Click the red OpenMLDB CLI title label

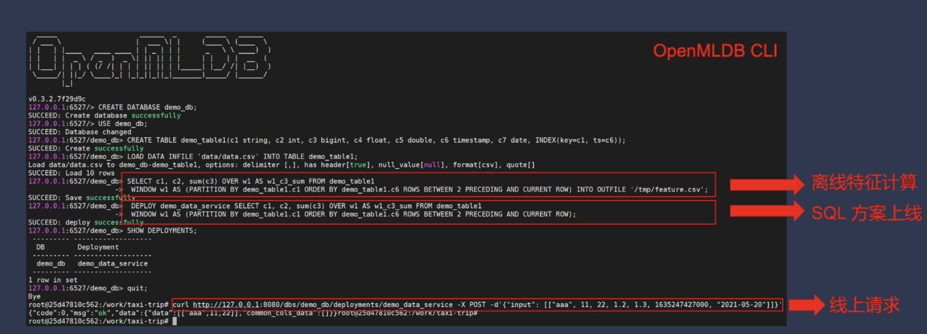coord(715,51)
